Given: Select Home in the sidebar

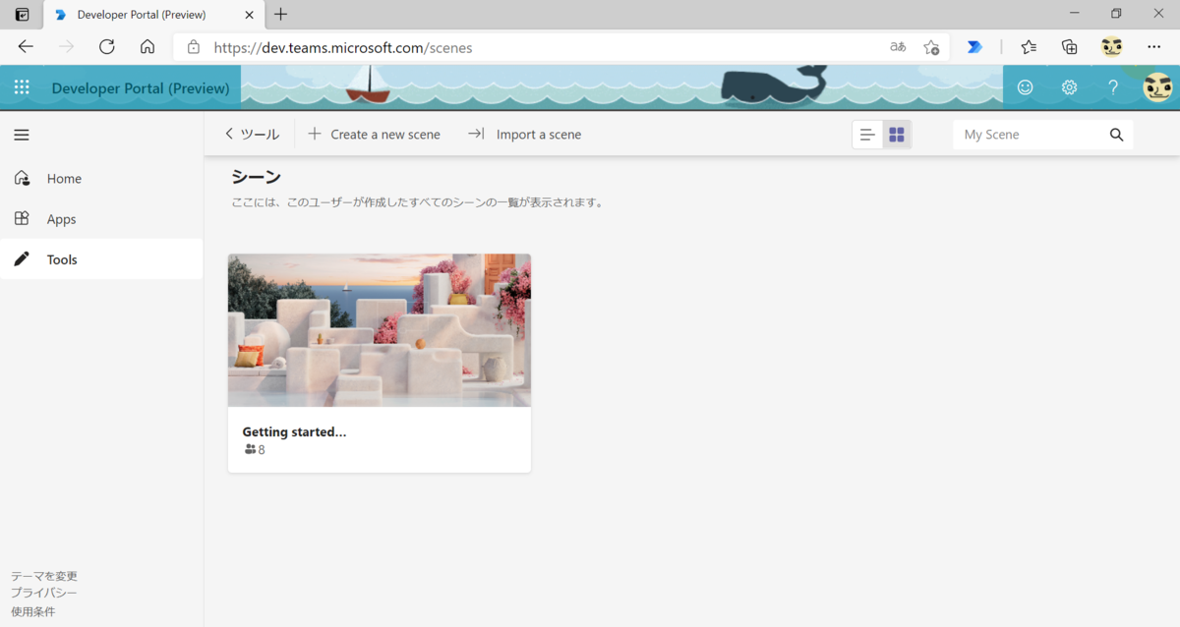Looking at the screenshot, I should coord(101,178).
